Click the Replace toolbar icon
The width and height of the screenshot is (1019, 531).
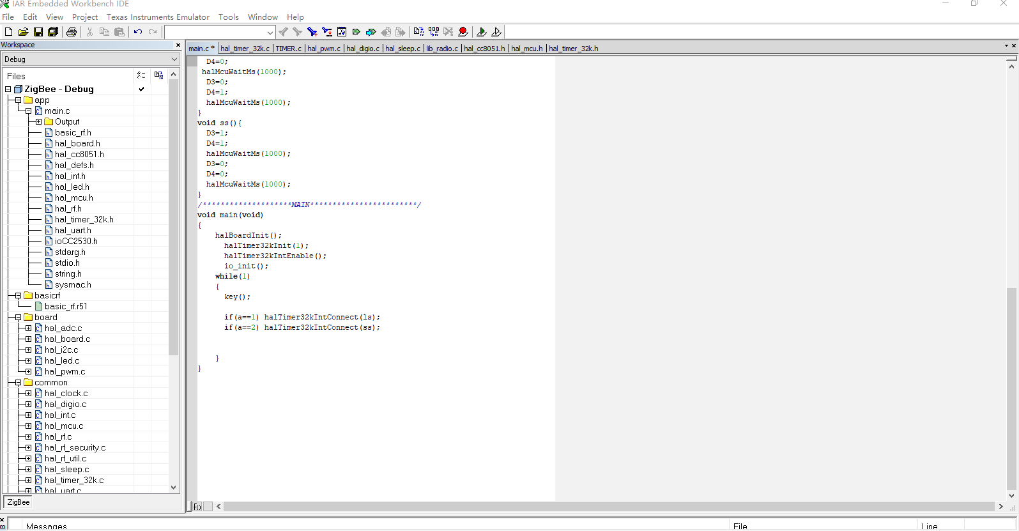327,32
